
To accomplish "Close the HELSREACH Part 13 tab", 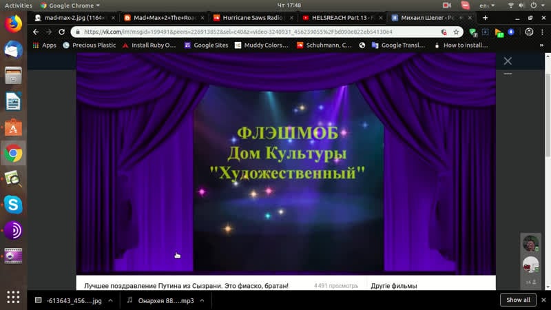I will click(381, 18).
